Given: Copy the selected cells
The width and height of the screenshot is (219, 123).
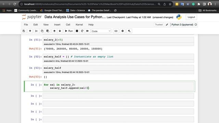Looking at the screenshot, I should 42,31.
